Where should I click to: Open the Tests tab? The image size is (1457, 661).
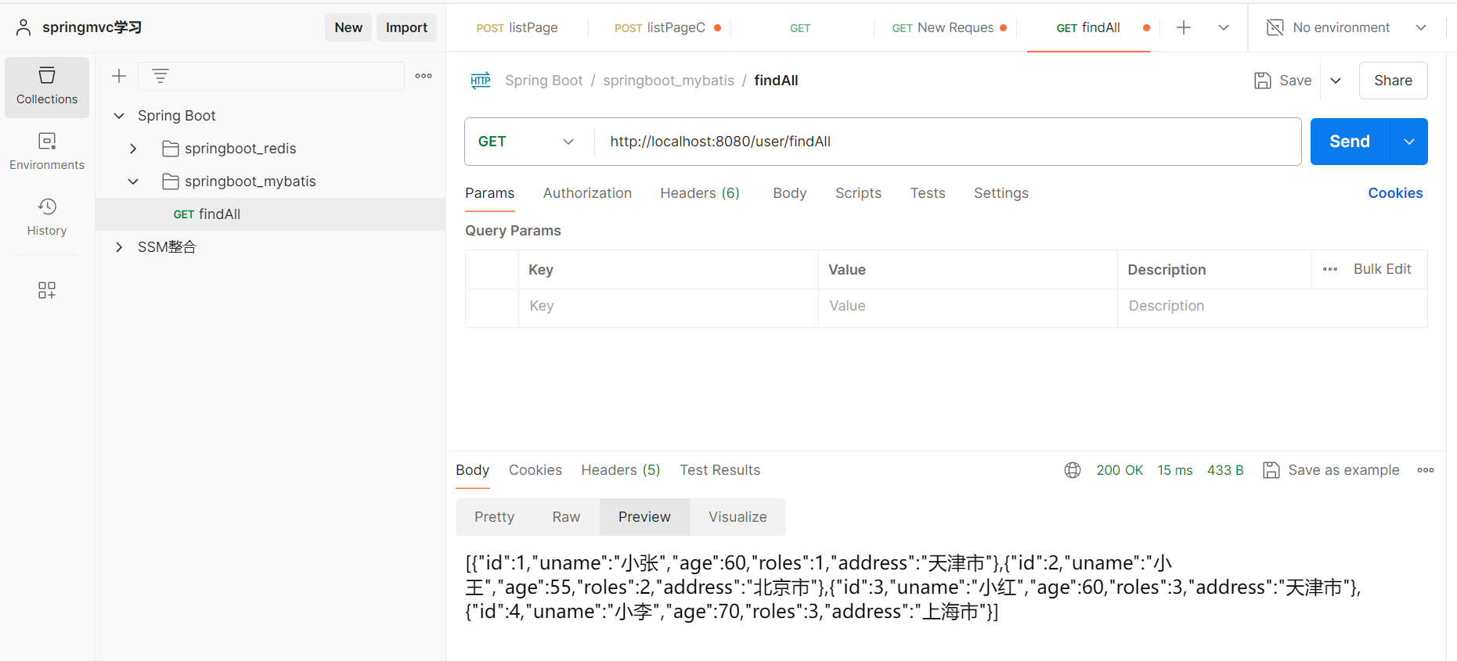[x=928, y=193]
